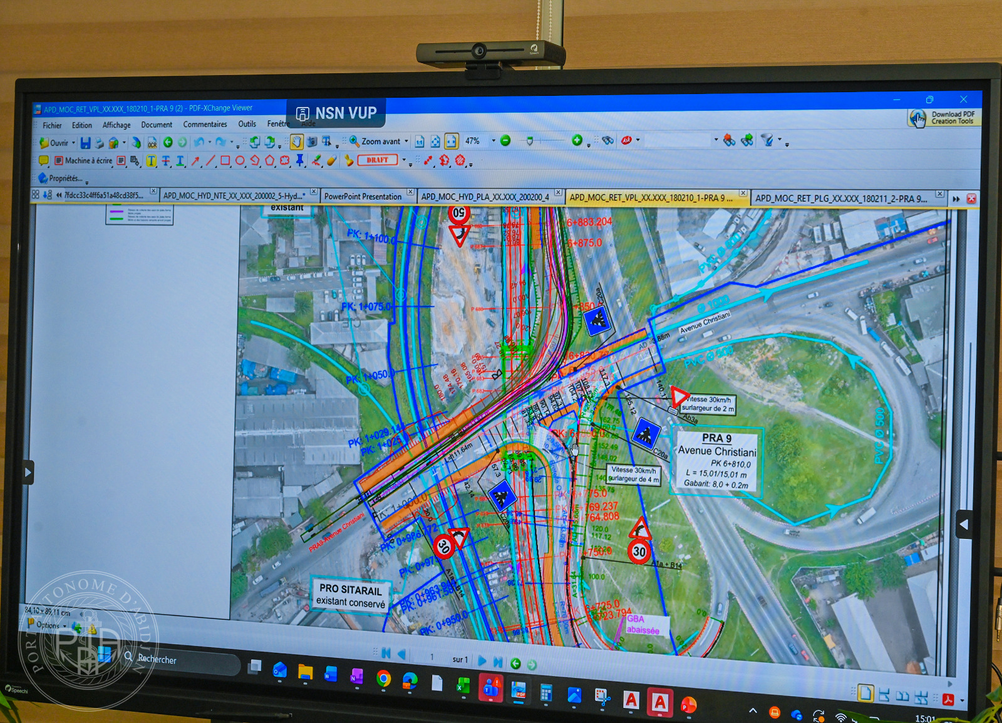Toggle the Fit Width view mode

coord(451,141)
